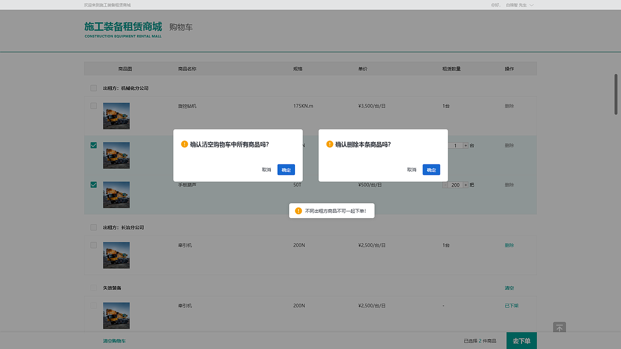Click warning icon in clear-cart confirmation dialog

click(x=184, y=144)
